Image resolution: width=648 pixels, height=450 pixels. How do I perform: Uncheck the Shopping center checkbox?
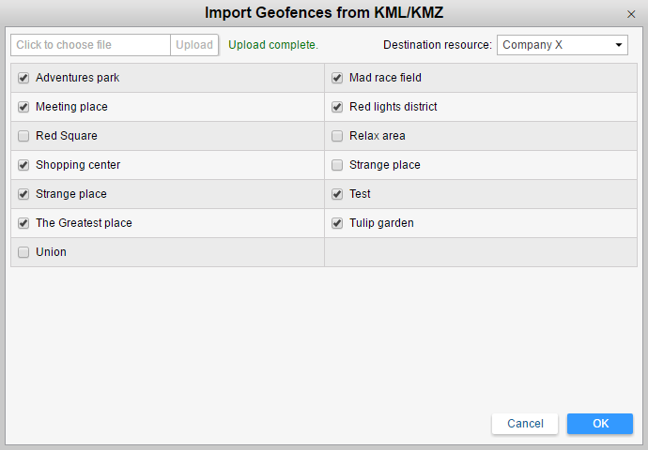(23, 165)
